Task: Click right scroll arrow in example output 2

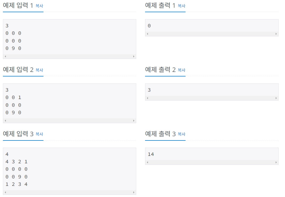Action: point(276,98)
